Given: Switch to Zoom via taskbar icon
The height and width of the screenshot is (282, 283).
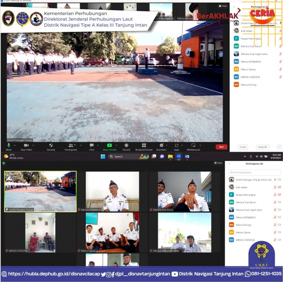Looking at the screenshot, I should (179, 156).
